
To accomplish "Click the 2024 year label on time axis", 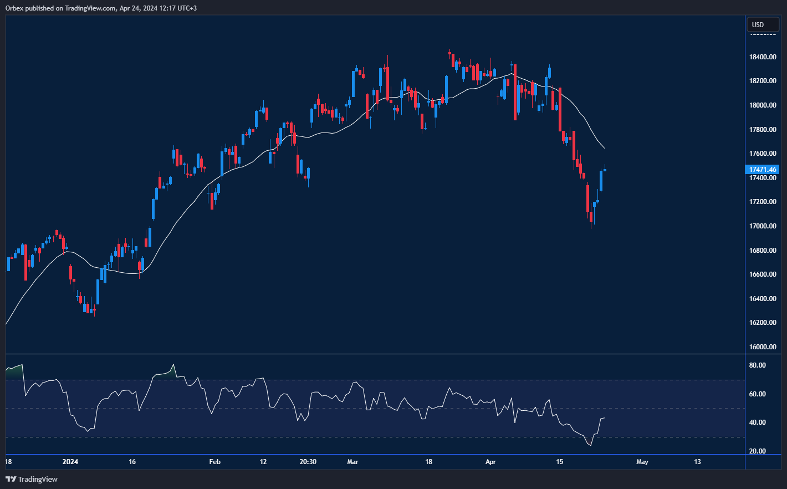I will point(70,461).
